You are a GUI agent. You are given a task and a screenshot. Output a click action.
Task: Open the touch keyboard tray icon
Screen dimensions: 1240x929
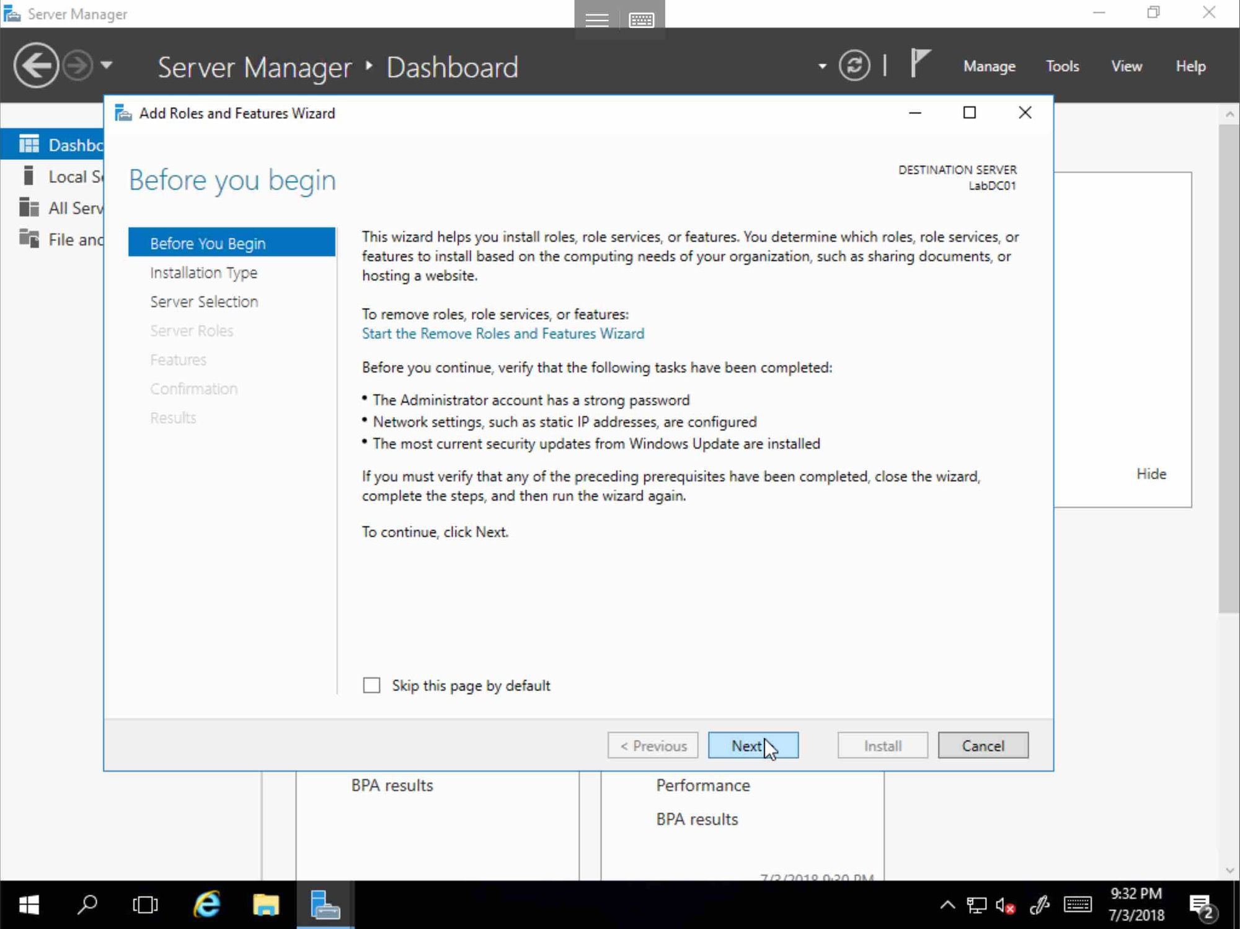[x=1078, y=905]
